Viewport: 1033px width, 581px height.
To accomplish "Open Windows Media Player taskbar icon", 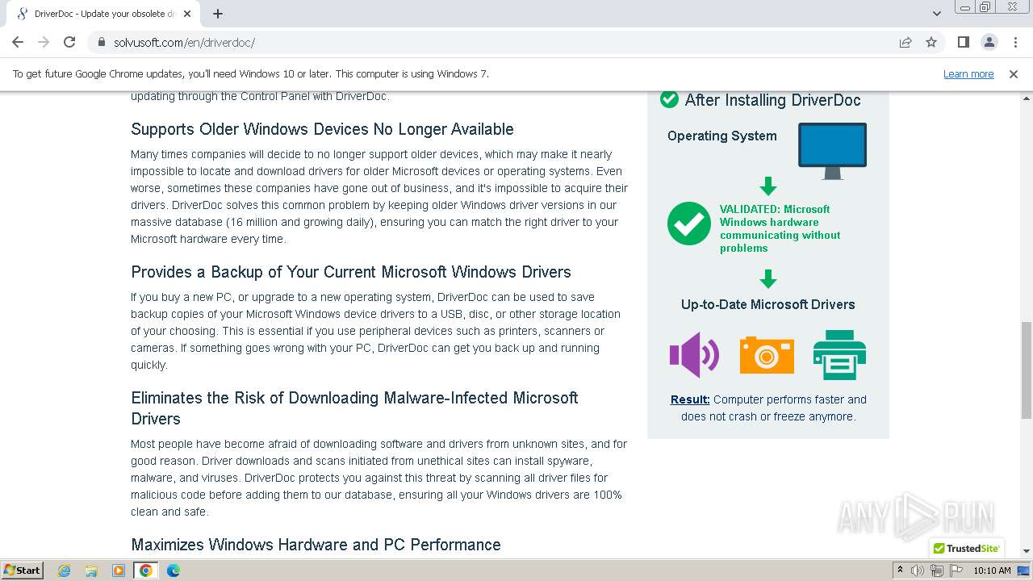I will point(119,571).
